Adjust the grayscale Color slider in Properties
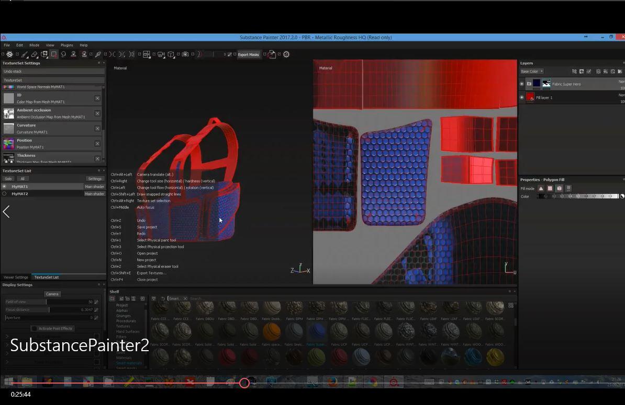The height and width of the screenshot is (405, 625). pos(577,196)
